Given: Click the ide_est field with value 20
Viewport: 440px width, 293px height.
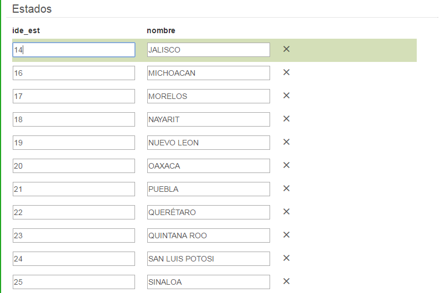Looking at the screenshot, I should coord(74,166).
